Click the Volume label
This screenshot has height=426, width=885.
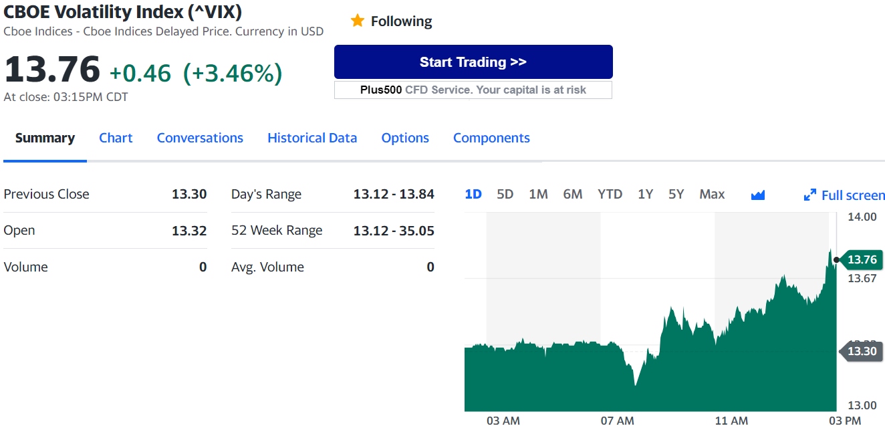(25, 267)
